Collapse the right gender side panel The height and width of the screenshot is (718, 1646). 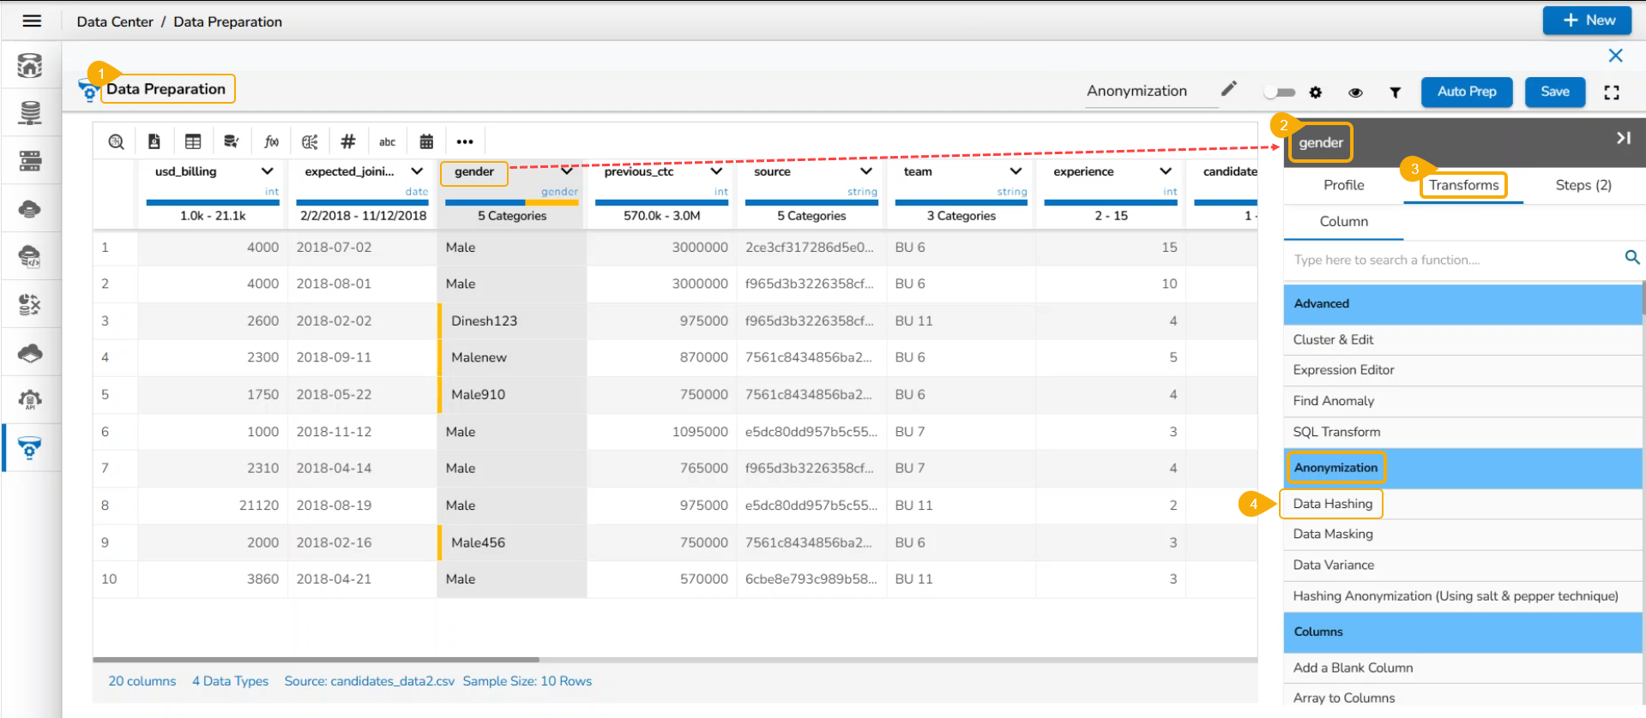click(1623, 138)
